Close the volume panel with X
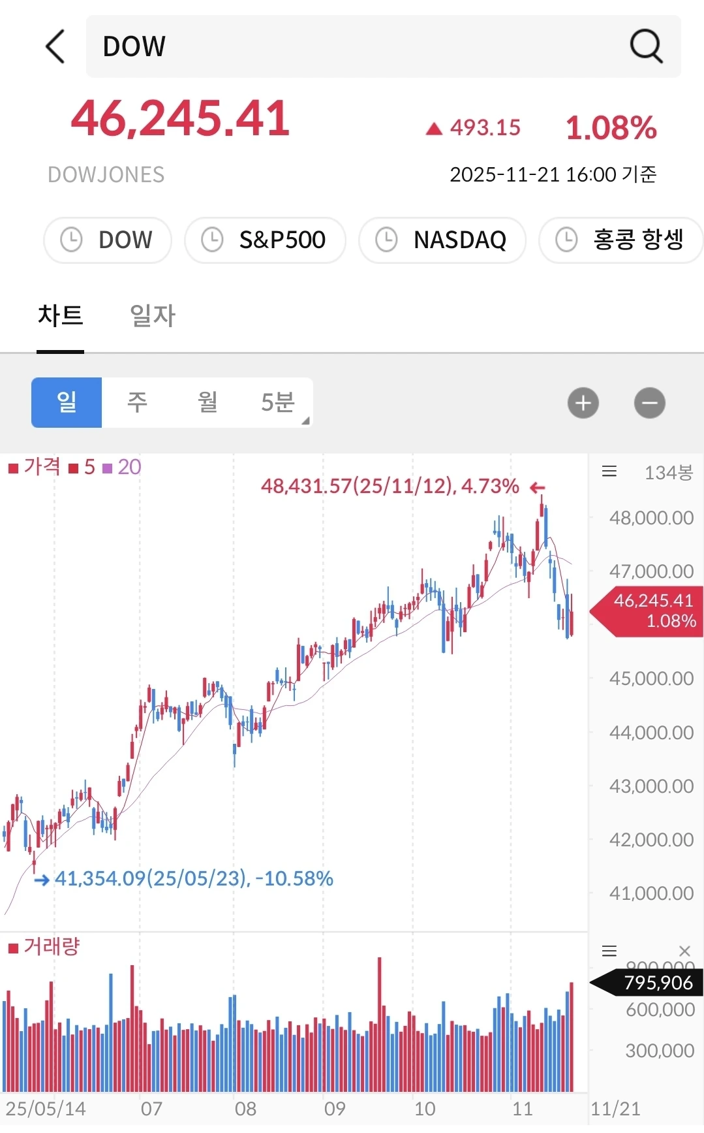The width and height of the screenshot is (704, 1133). click(x=684, y=951)
